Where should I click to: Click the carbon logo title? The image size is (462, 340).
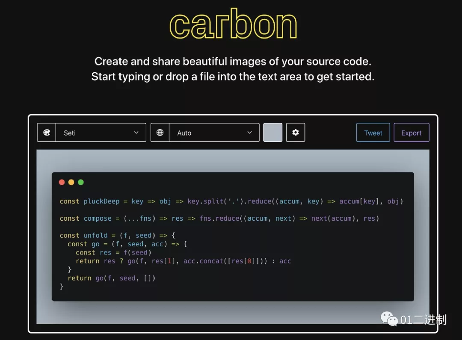pyautogui.click(x=233, y=24)
